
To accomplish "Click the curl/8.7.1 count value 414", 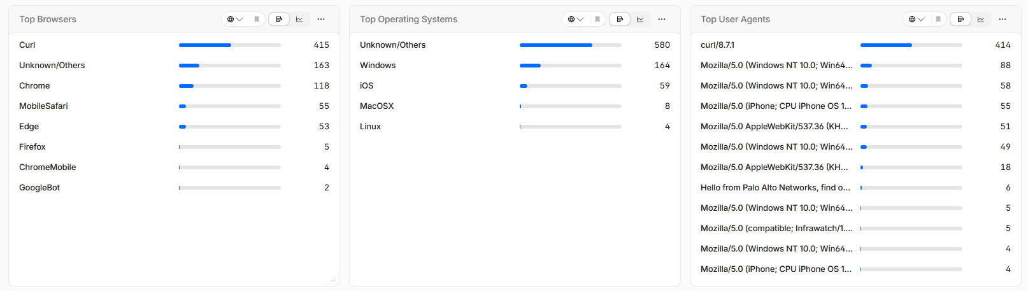I will pos(1003,45).
